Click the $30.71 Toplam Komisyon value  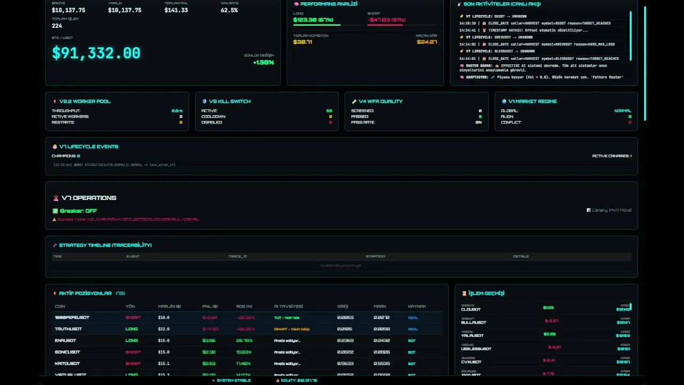click(x=302, y=42)
